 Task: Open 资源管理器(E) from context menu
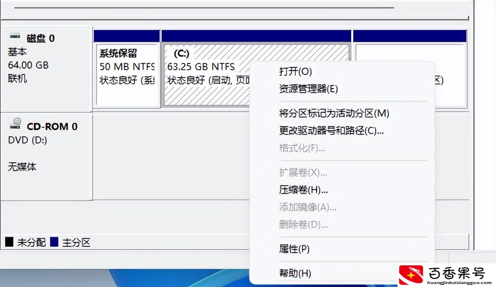point(308,89)
